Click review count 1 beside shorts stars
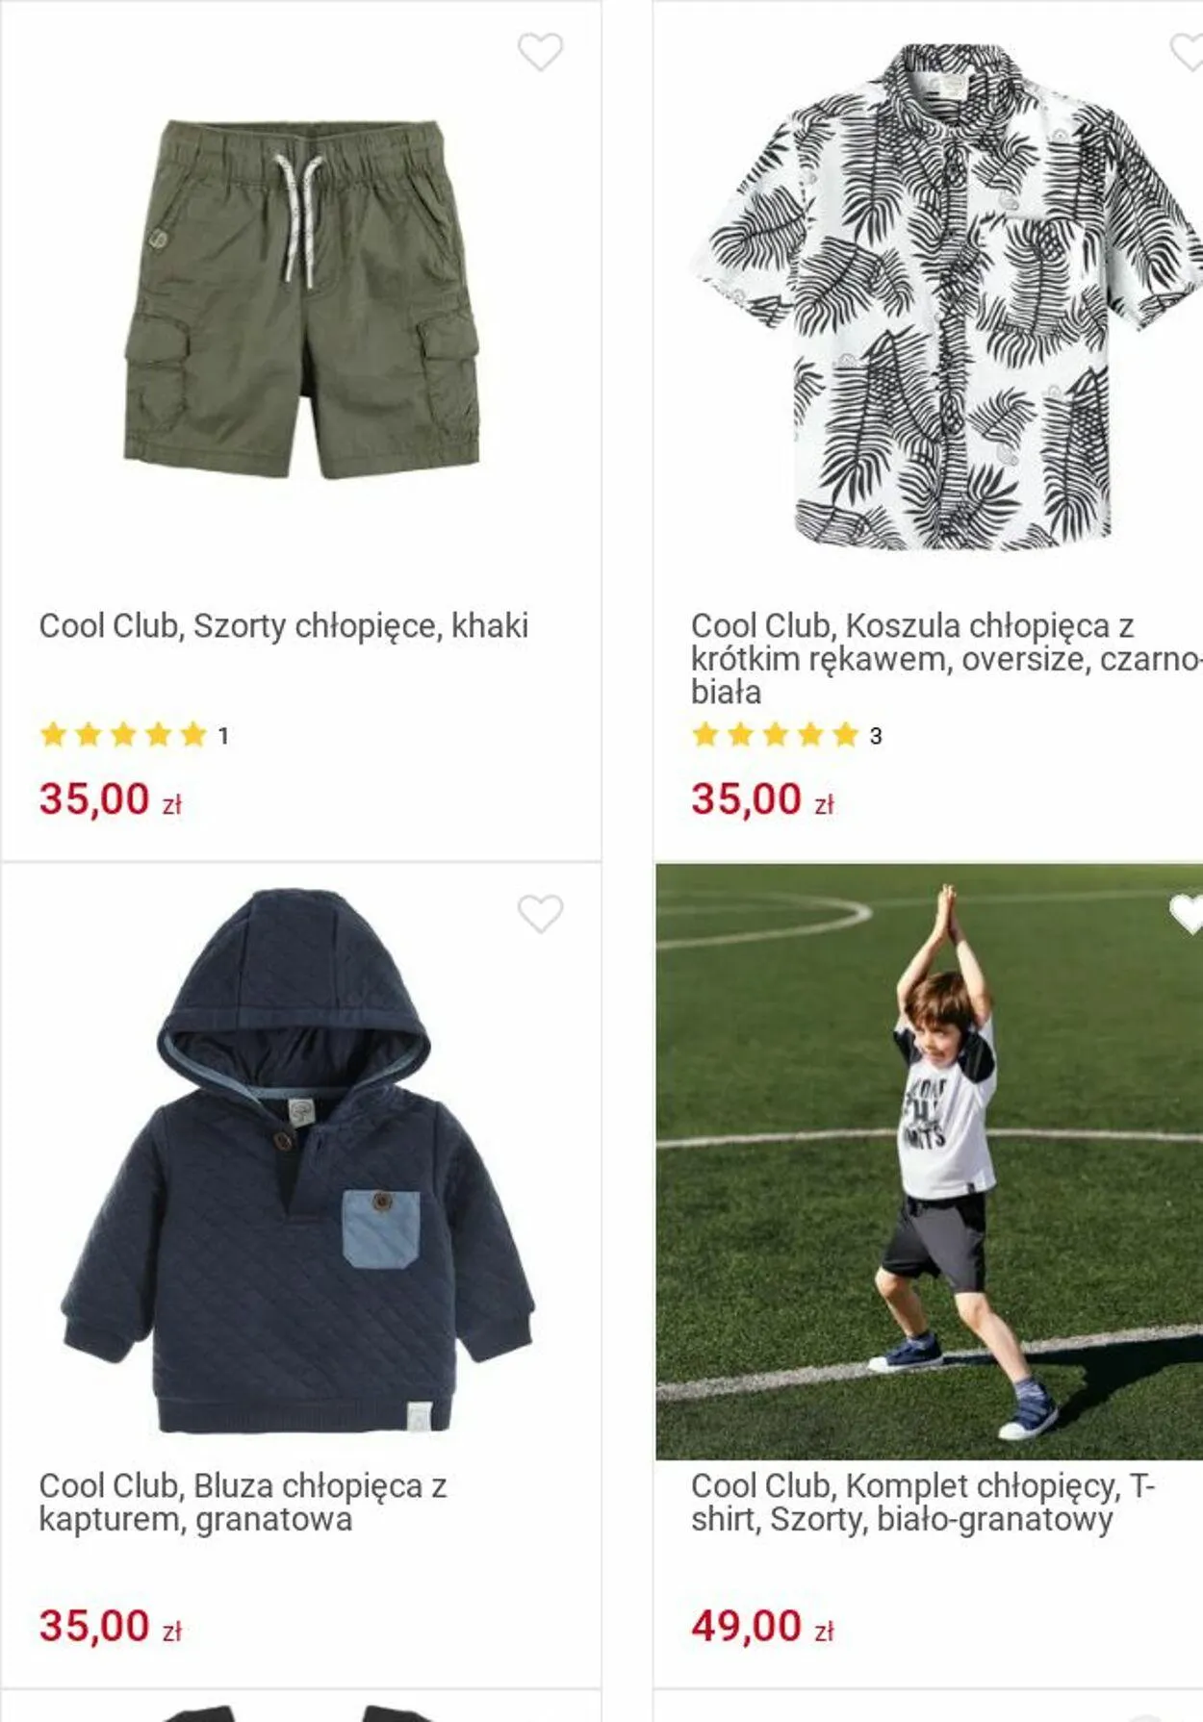 (x=223, y=736)
